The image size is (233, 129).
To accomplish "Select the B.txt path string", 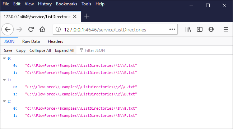I will click(81, 73).
